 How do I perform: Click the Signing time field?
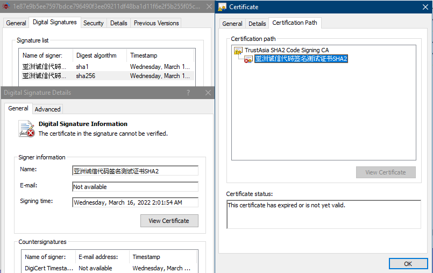coord(136,202)
